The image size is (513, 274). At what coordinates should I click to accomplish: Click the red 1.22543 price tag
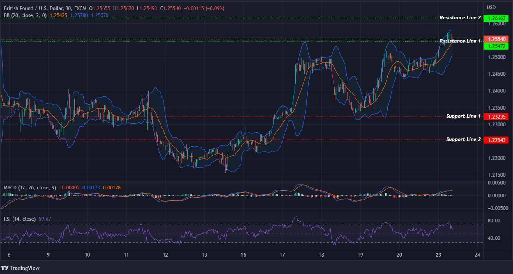496,139
